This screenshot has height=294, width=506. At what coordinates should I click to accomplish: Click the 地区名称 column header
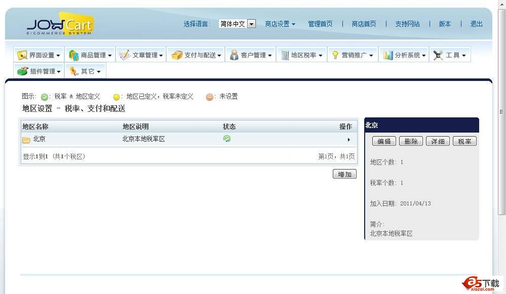[35, 127]
